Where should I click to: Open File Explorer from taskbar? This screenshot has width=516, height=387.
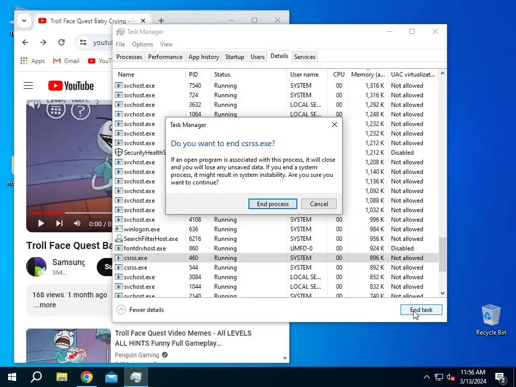(x=61, y=377)
